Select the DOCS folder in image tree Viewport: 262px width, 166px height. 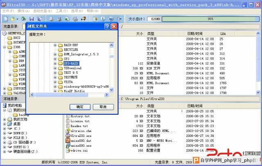(x=17, y=38)
